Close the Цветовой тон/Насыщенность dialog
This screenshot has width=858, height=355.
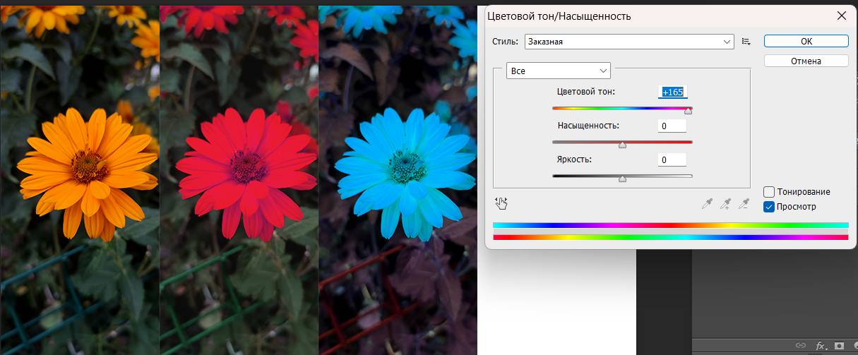pyautogui.click(x=841, y=16)
